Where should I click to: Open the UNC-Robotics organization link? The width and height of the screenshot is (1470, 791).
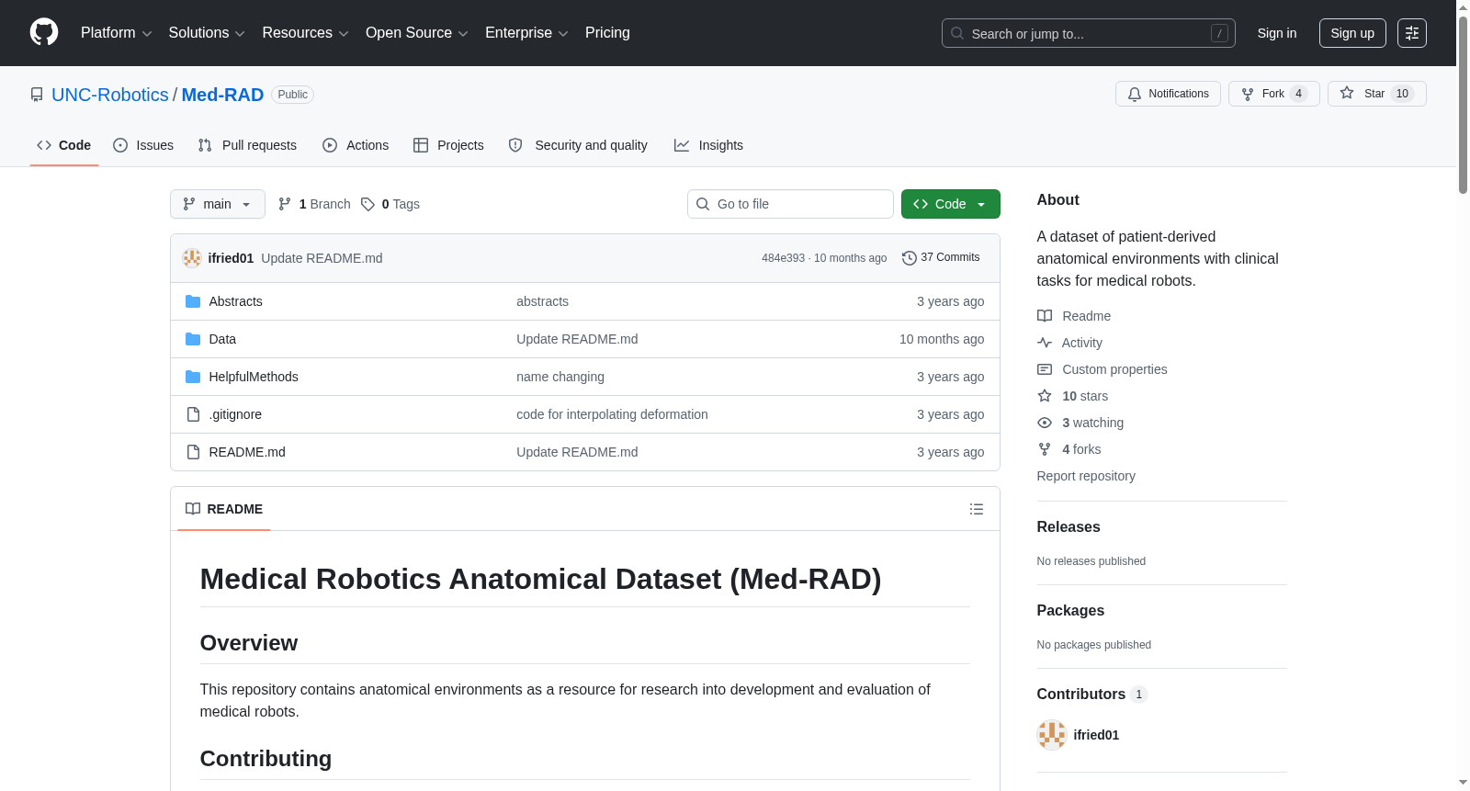coord(110,95)
